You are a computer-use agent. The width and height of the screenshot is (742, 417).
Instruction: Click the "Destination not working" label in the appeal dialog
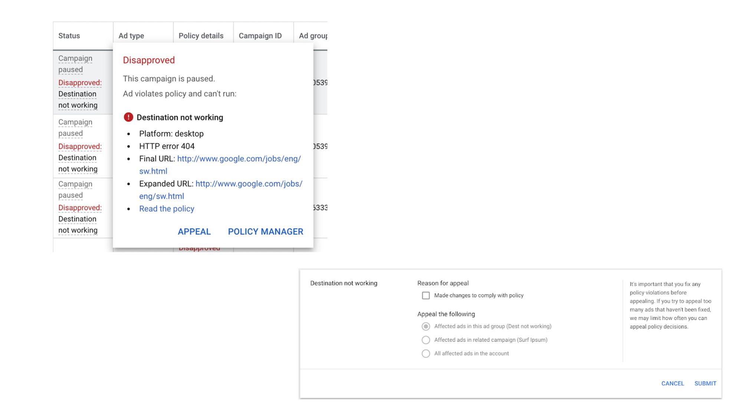coord(343,283)
